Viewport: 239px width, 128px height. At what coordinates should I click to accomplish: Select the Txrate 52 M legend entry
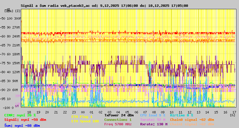coord(153,120)
